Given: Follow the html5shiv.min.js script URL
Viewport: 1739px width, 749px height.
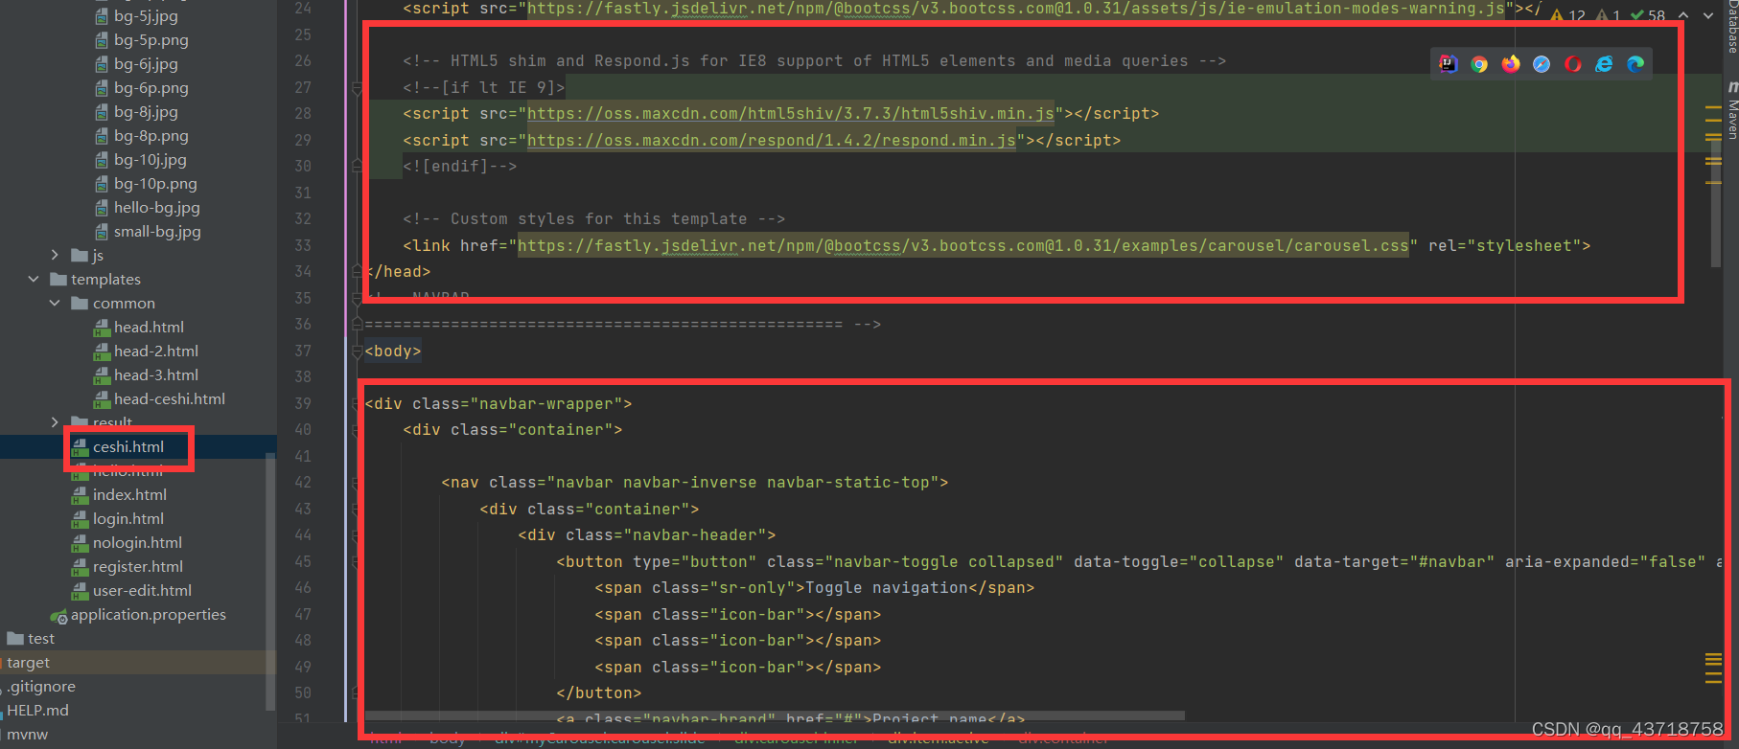Looking at the screenshot, I should click(x=791, y=114).
